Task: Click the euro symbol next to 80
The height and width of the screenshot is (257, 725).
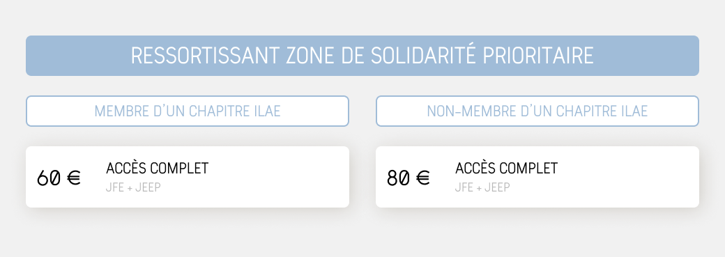Action: [x=423, y=178]
